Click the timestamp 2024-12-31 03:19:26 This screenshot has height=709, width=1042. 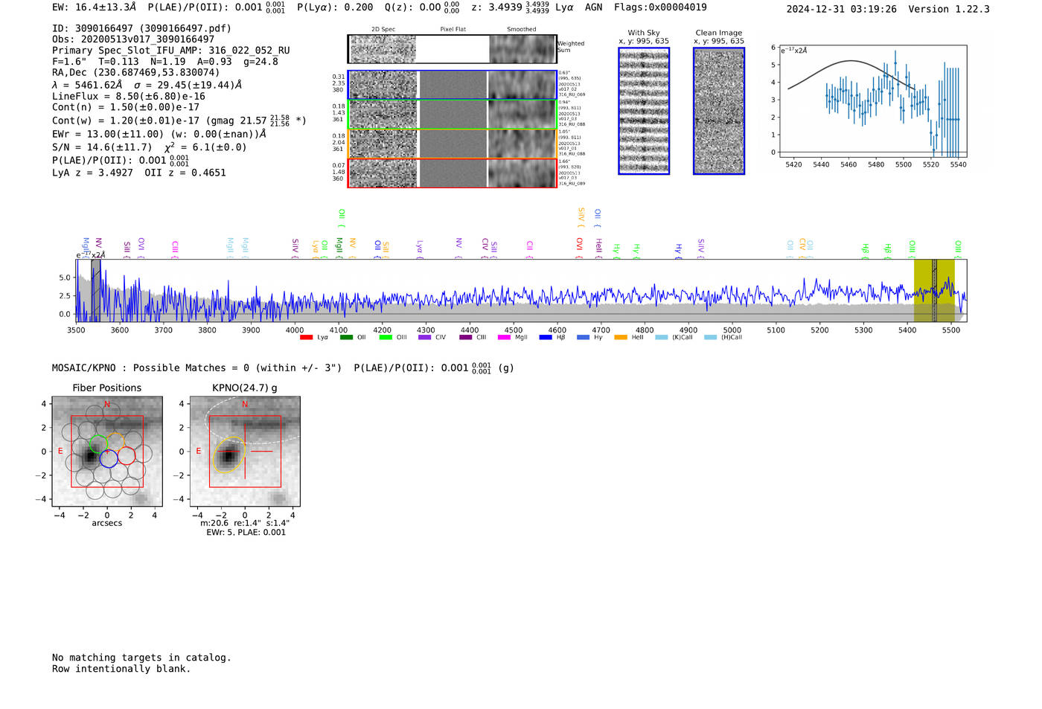point(842,10)
